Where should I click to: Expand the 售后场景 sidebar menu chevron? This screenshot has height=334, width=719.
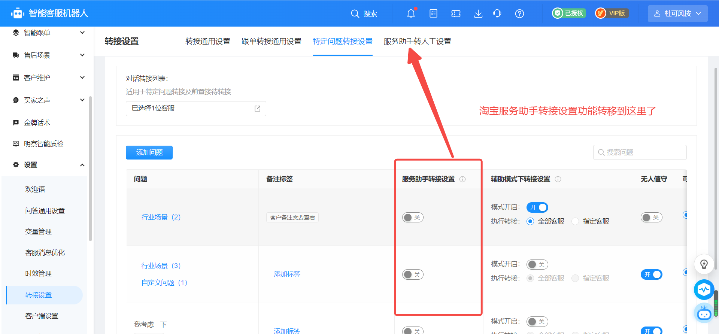tap(82, 55)
